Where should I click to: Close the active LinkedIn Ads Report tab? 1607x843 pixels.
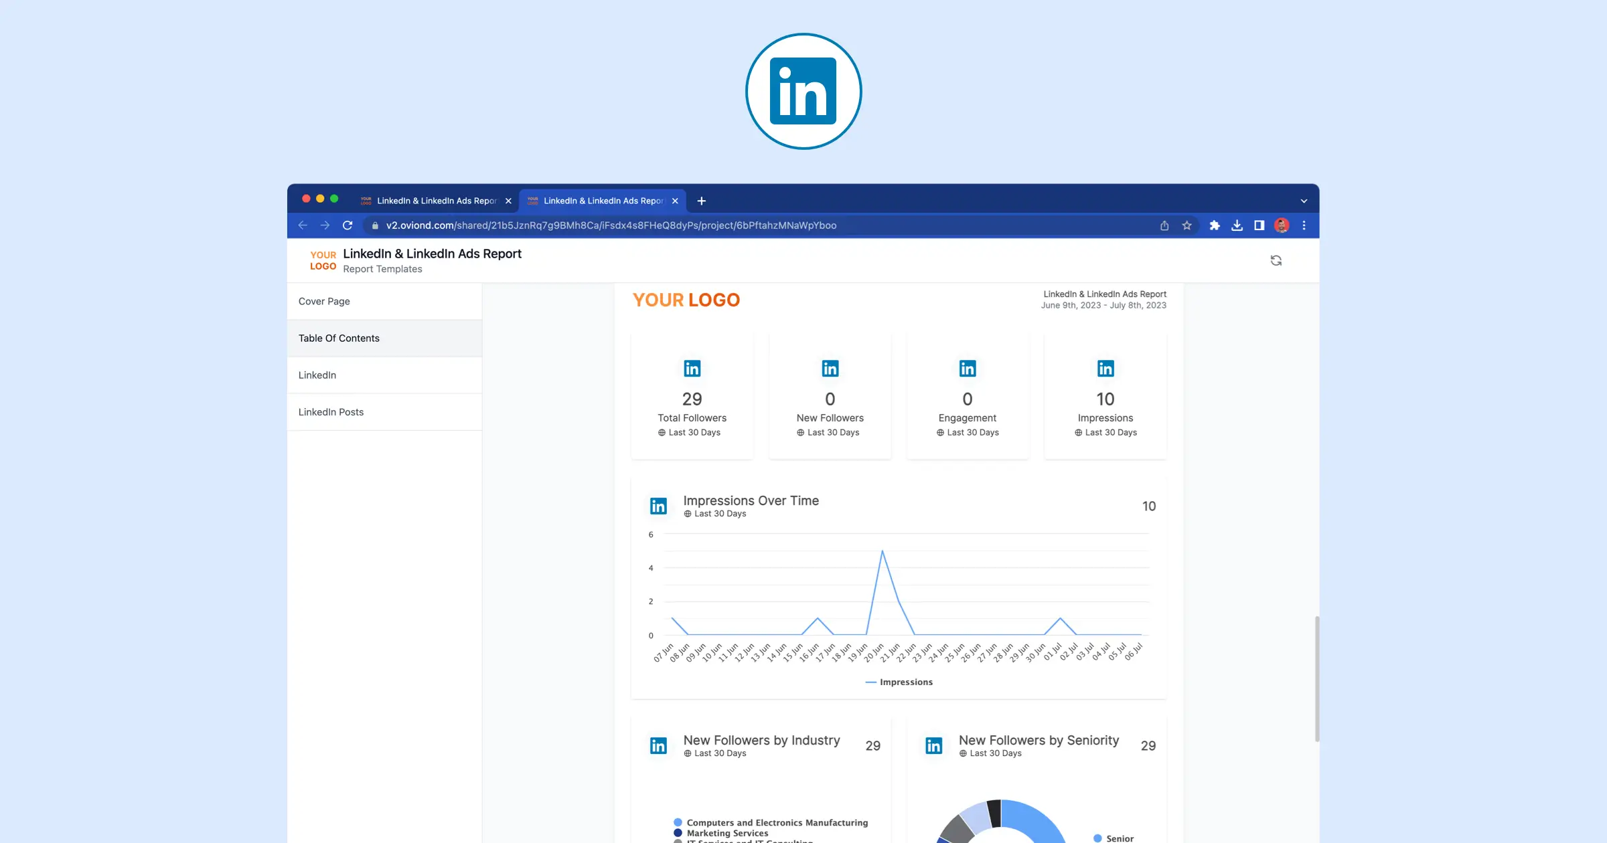(x=675, y=201)
